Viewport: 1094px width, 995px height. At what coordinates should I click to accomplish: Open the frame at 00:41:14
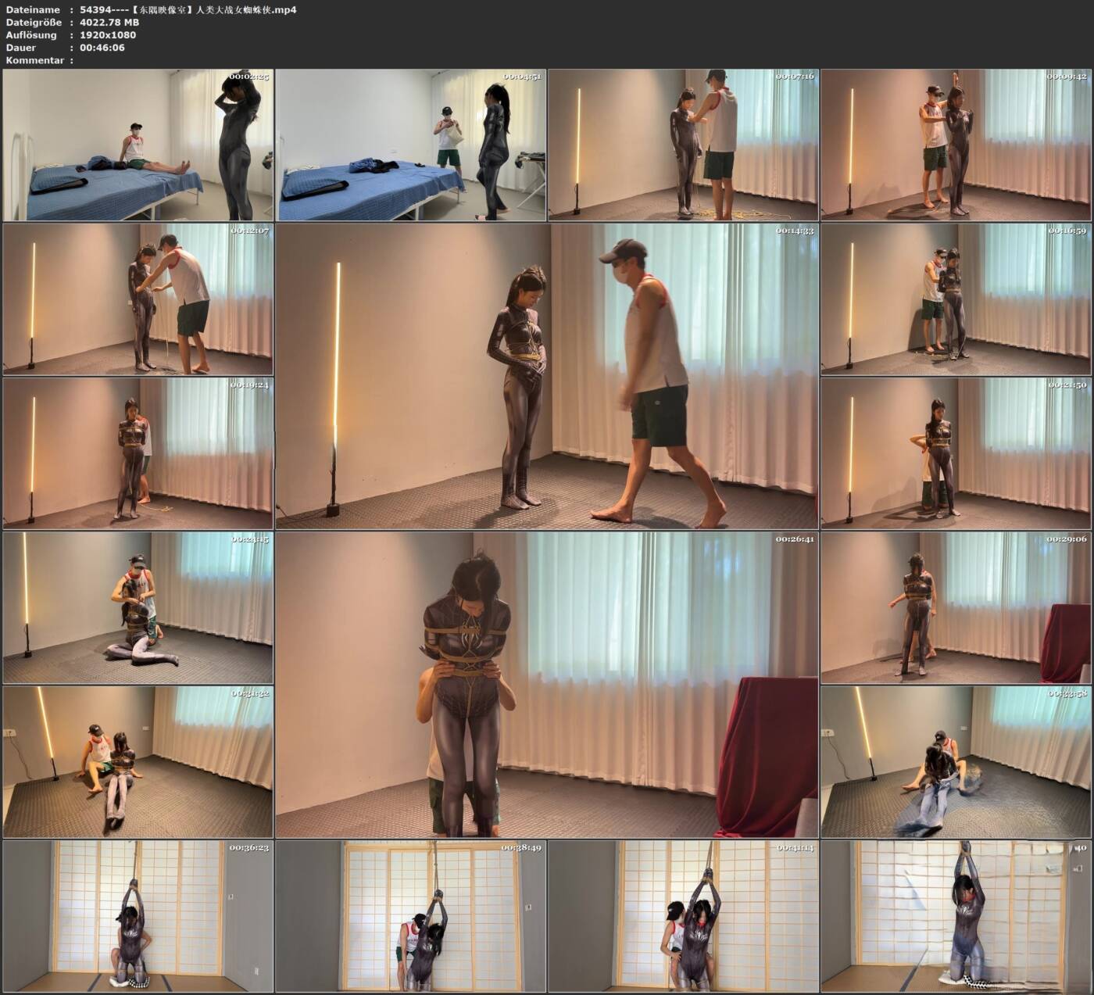coord(683,916)
